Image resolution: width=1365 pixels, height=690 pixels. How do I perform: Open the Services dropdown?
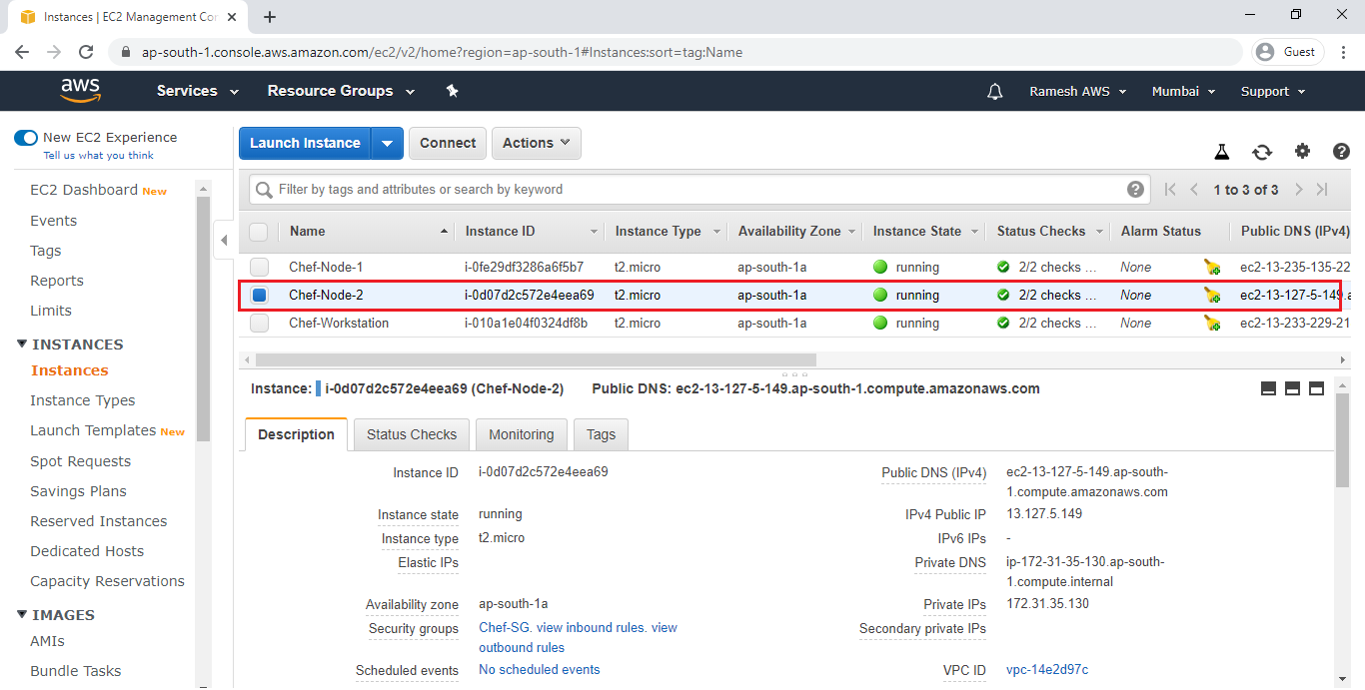[x=198, y=91]
